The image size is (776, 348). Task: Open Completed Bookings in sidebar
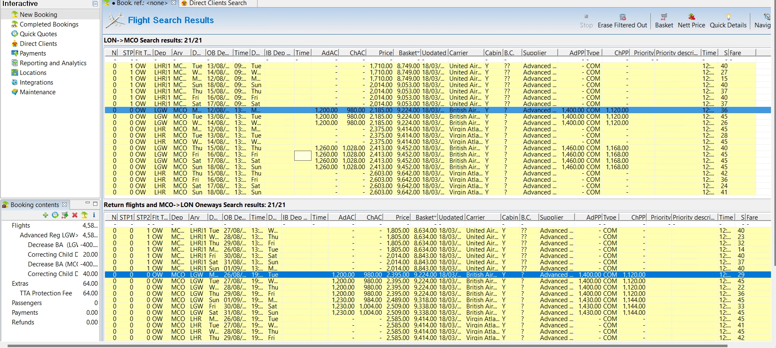point(49,24)
